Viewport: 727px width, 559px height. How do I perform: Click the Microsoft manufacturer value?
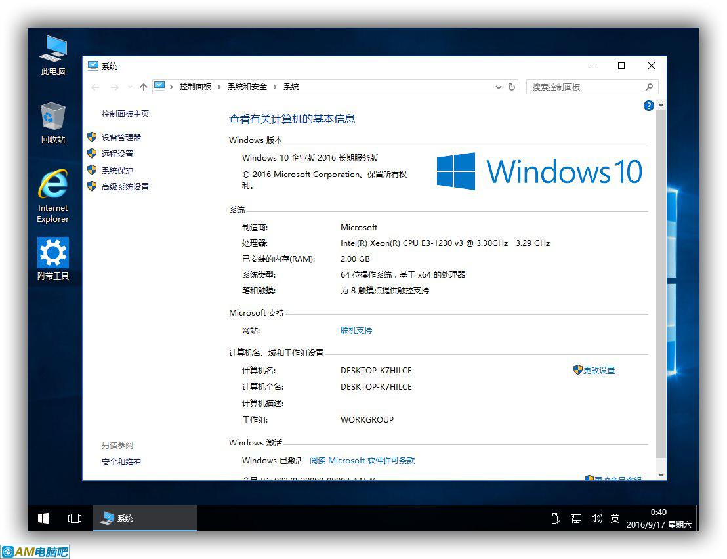point(359,228)
